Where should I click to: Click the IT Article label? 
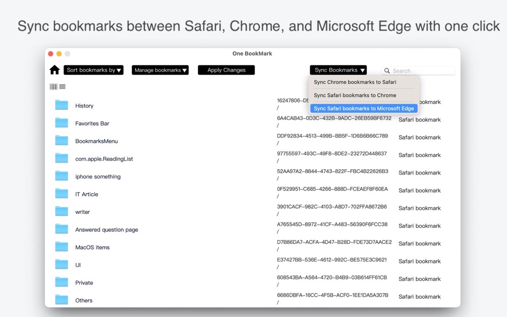point(86,194)
